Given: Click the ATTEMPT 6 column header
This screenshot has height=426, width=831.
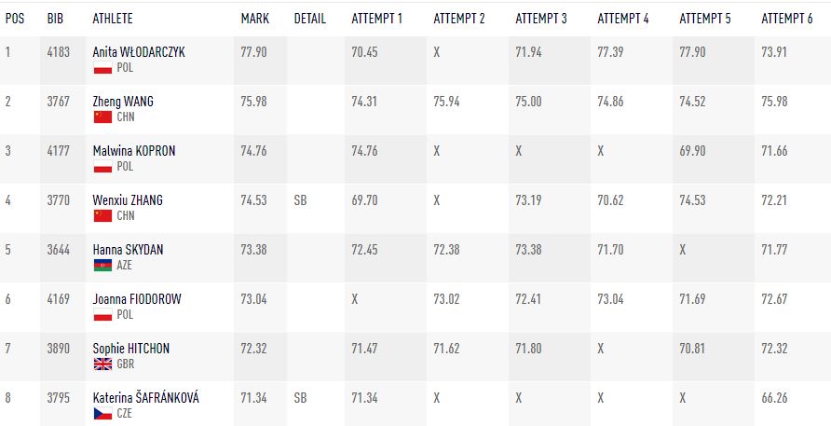Looking at the screenshot, I should coord(787,19).
